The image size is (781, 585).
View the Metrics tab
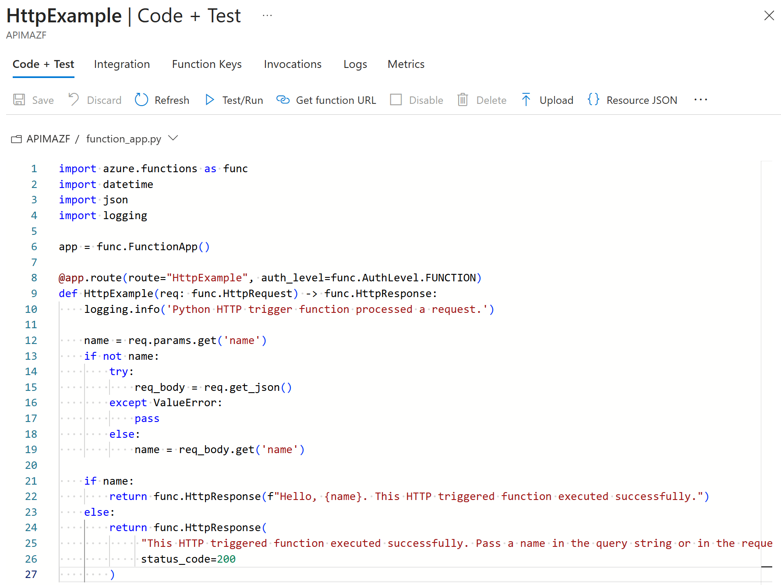click(406, 64)
